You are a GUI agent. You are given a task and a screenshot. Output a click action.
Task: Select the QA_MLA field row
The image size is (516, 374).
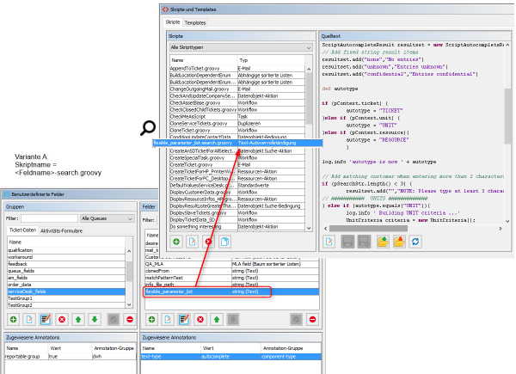tap(231, 264)
